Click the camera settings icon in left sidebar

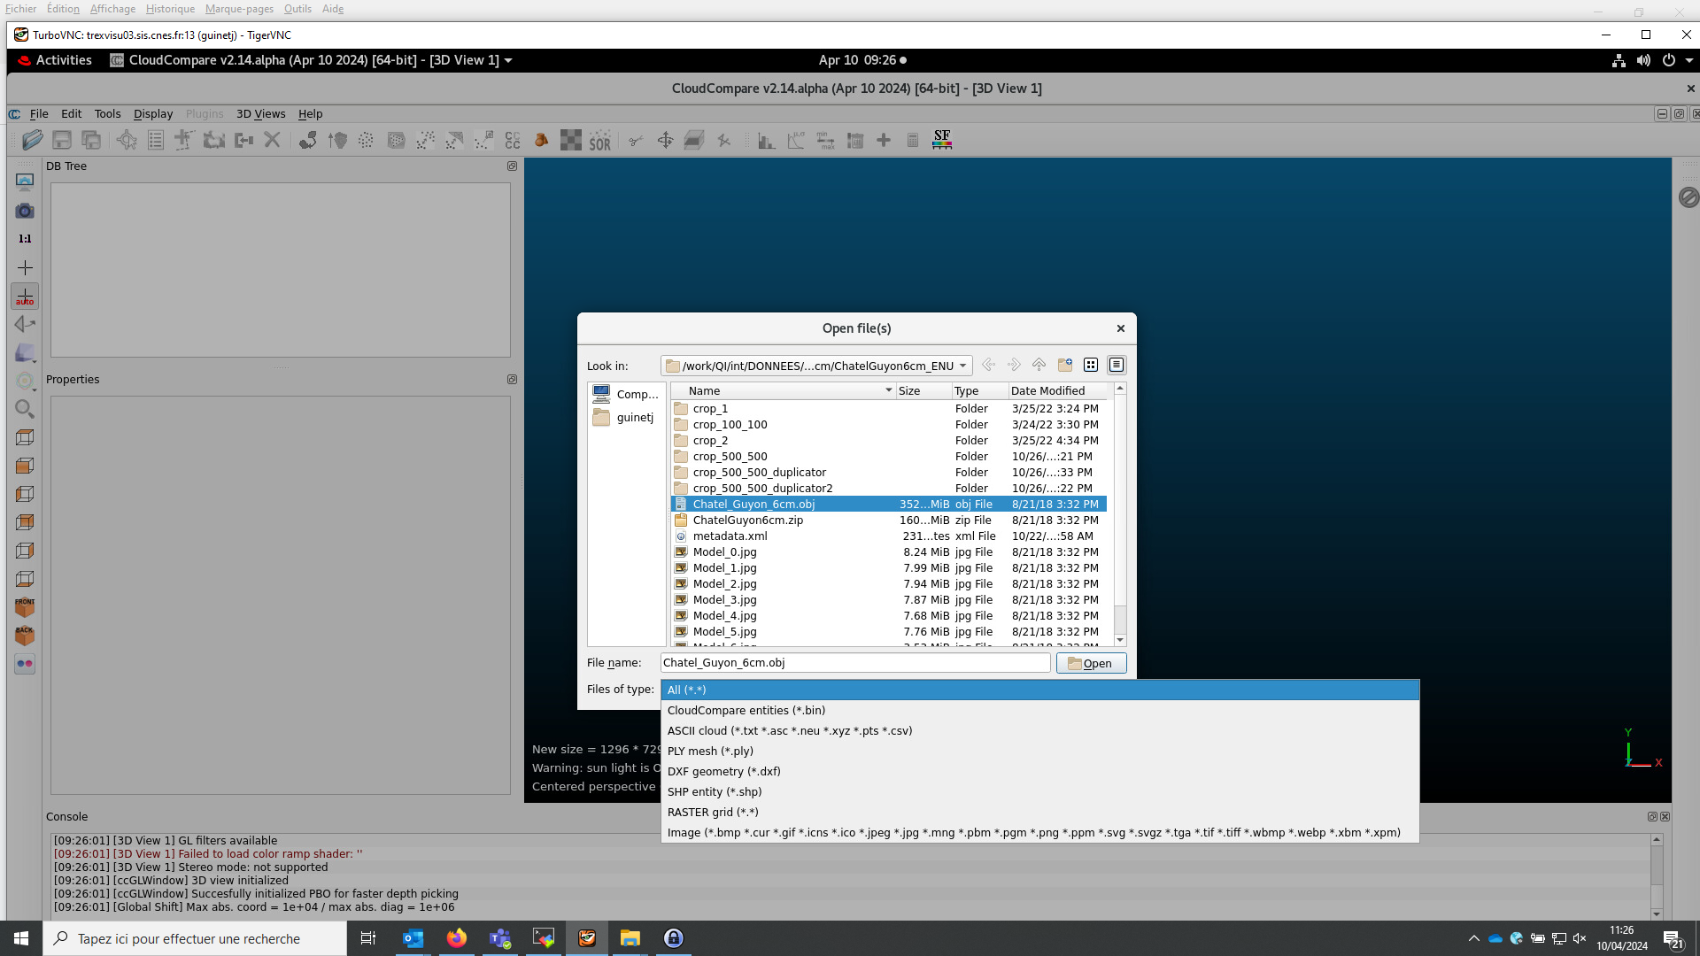click(x=25, y=211)
